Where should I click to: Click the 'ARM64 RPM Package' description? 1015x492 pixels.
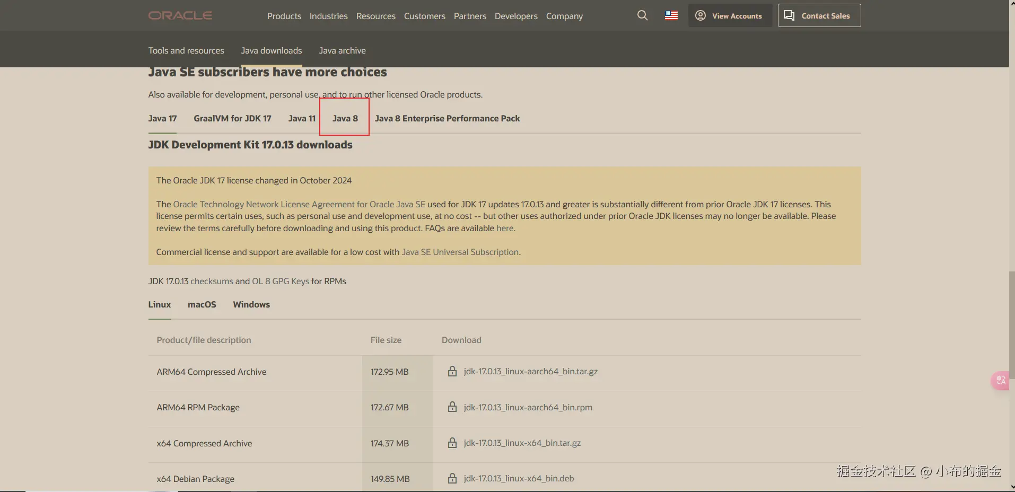[x=198, y=407]
